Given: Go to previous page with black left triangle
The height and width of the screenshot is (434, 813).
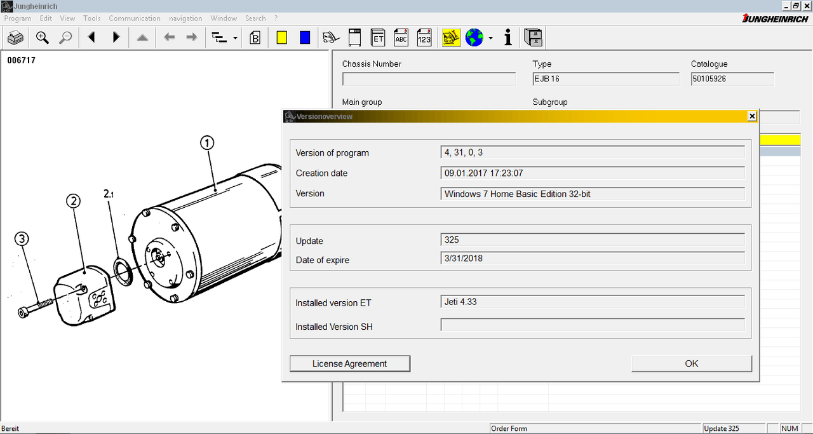Looking at the screenshot, I should [x=91, y=38].
